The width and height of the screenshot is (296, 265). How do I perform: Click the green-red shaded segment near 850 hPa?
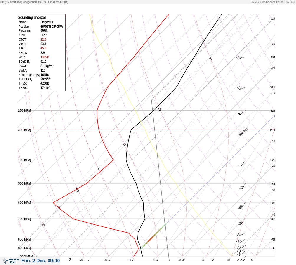[x=154, y=236]
